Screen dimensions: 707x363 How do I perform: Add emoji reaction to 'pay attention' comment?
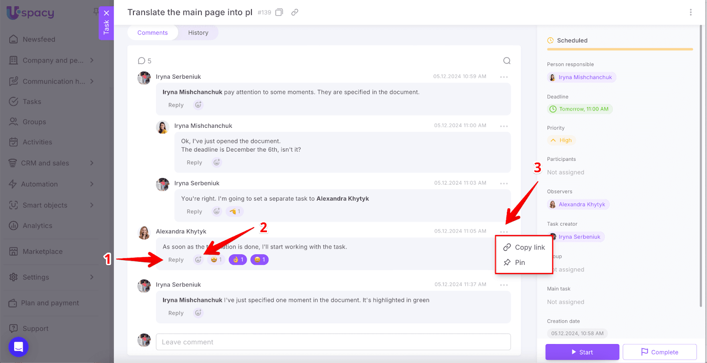pos(198,105)
